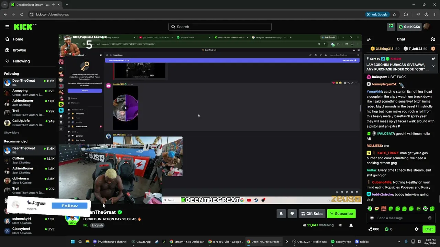Open Browse in the Kick sidebar
The height and width of the screenshot is (247, 440).
19,50
